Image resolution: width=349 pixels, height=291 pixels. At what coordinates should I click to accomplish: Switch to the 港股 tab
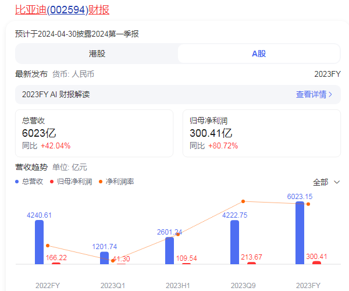pyautogui.click(x=97, y=54)
